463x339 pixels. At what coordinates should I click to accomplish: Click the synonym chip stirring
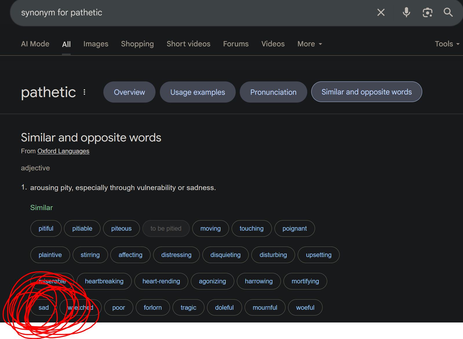90,255
